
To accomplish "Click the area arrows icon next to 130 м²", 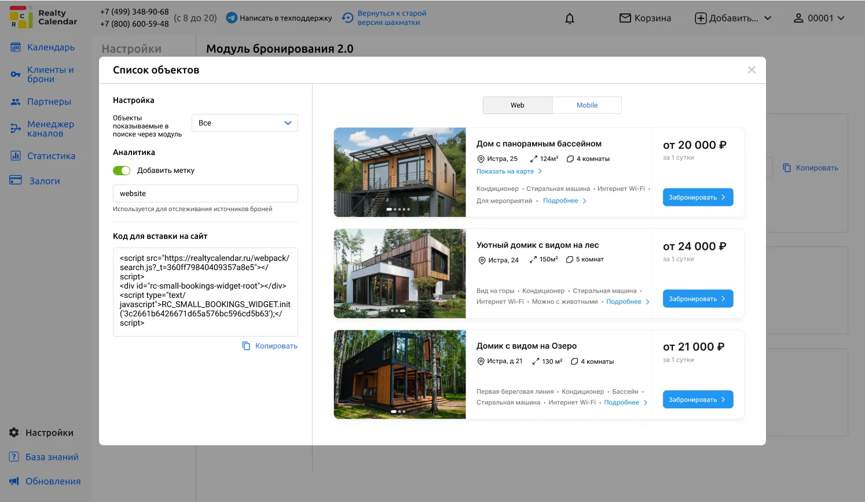I will (x=536, y=361).
